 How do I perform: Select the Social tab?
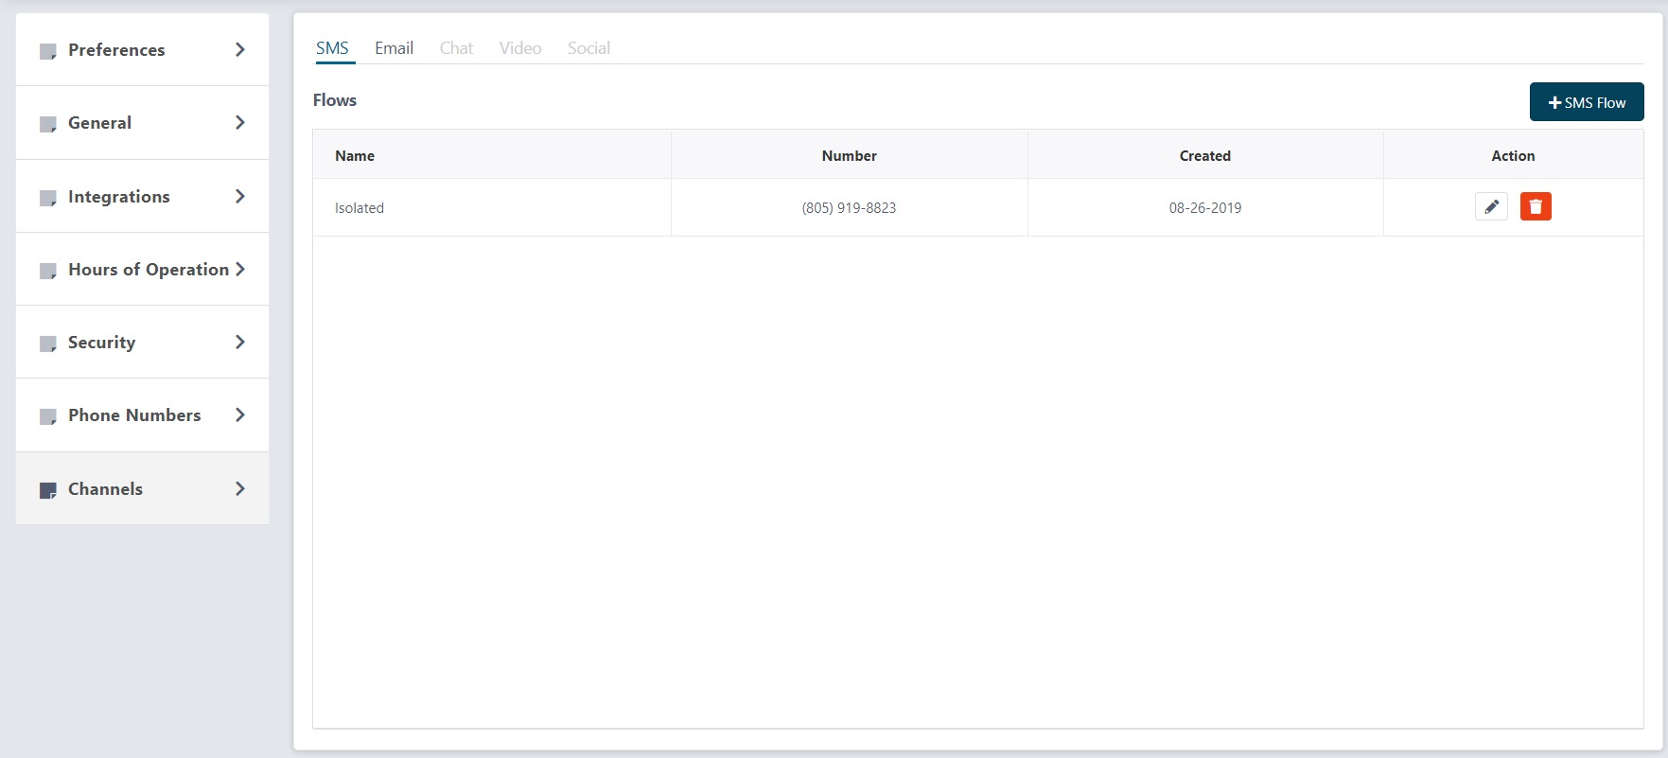tap(588, 48)
